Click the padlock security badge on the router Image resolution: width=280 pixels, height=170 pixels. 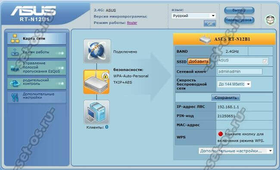(106, 76)
